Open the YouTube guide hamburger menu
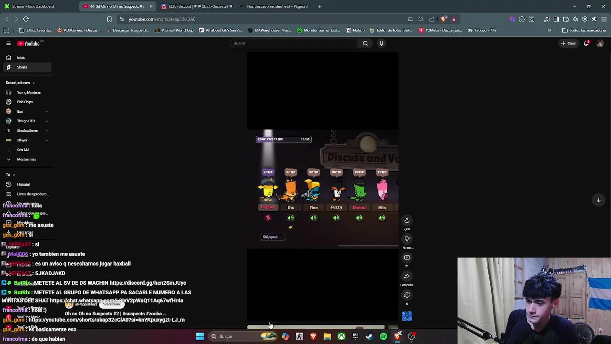Viewport: 611px width, 344px height. pyautogui.click(x=8, y=43)
